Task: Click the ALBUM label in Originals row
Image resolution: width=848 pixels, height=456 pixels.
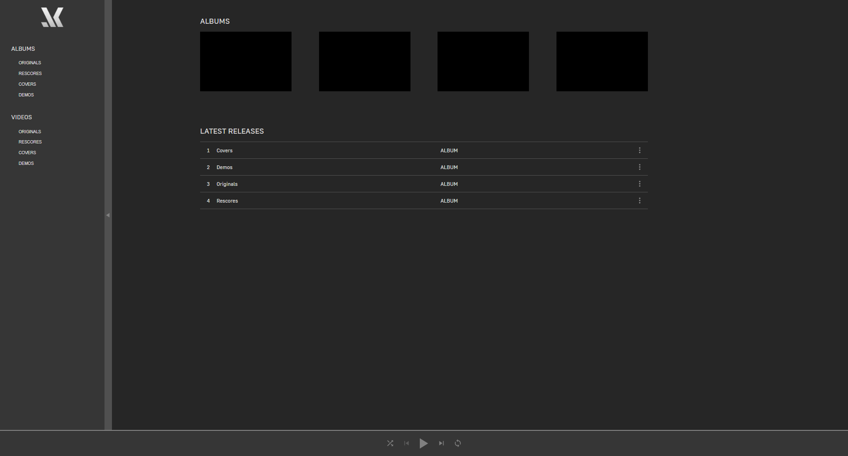Action: [449, 184]
